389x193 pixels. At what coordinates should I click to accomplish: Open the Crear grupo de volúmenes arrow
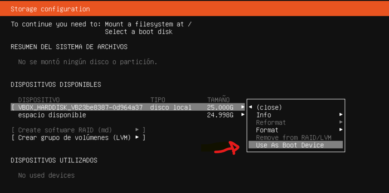pos(137,137)
